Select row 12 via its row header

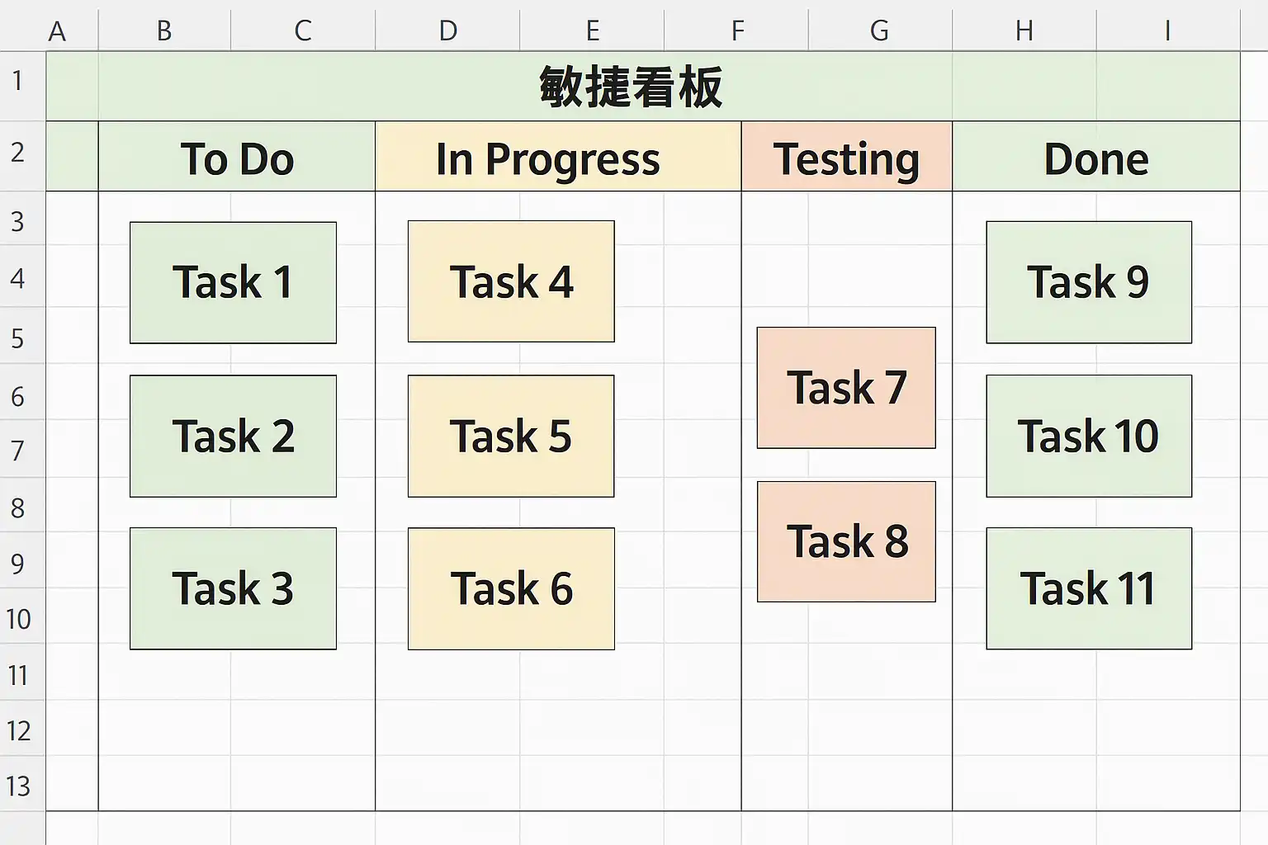(18, 730)
